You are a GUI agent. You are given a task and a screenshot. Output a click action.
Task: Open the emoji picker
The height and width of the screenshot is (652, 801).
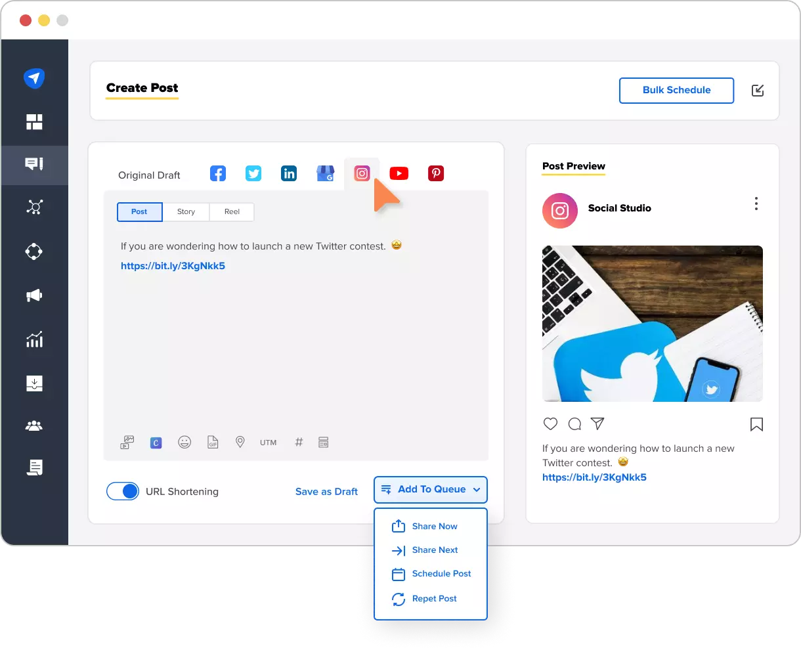click(184, 442)
